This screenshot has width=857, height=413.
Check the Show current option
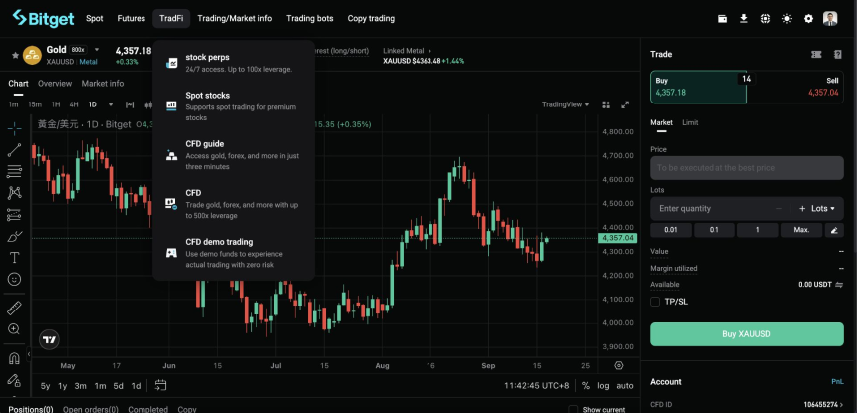coord(573,409)
